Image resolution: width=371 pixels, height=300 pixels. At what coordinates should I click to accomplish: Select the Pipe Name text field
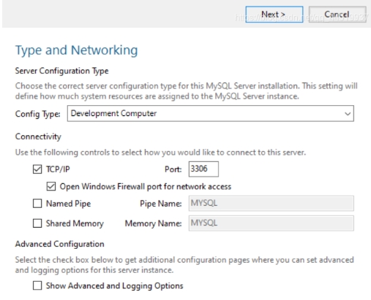coord(271,203)
